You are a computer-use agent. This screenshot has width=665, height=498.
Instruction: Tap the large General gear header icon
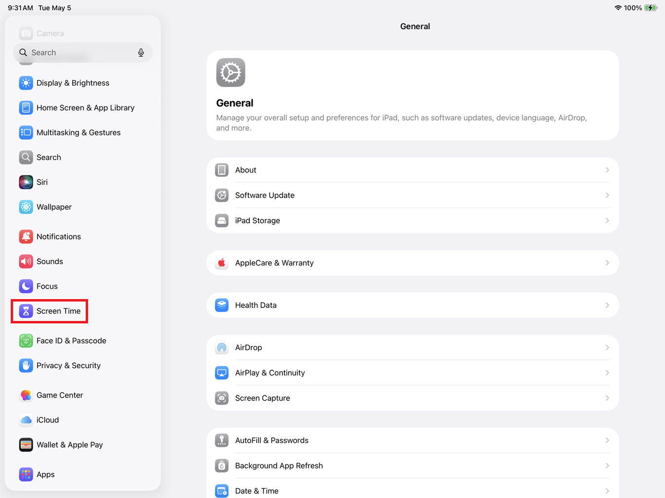pos(231,72)
